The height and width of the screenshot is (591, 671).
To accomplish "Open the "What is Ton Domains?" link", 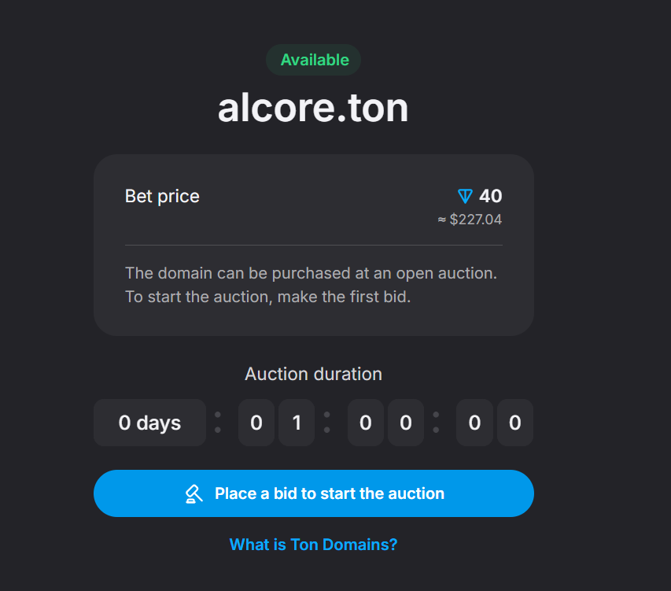I will pyautogui.click(x=313, y=544).
